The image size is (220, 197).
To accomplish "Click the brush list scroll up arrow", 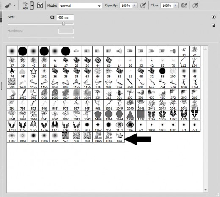I will pyautogui.click(x=206, y=49).
